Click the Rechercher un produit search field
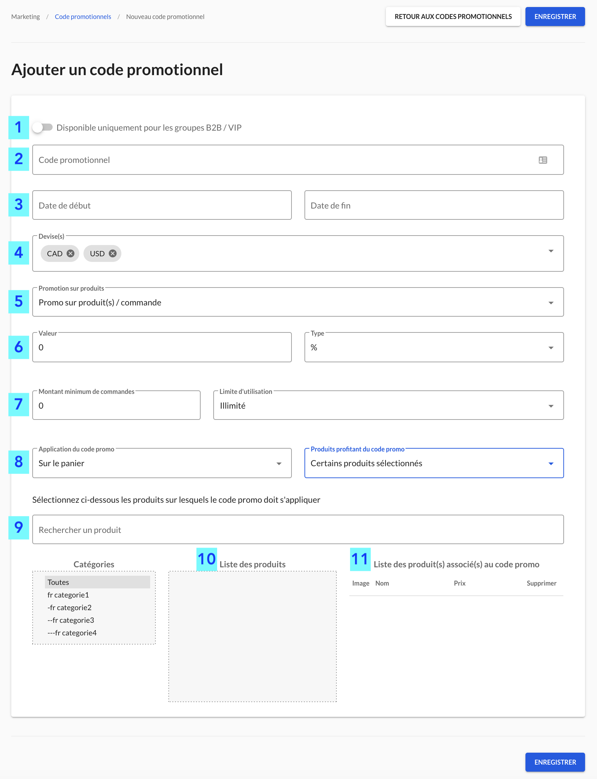597x779 pixels. (x=298, y=529)
